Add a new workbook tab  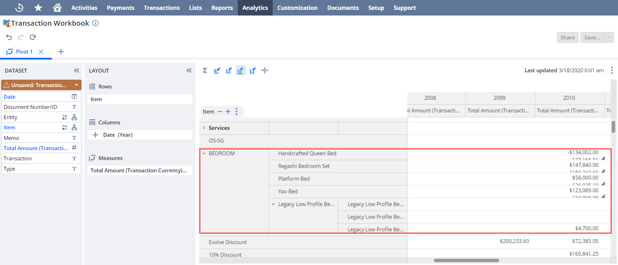[61, 52]
